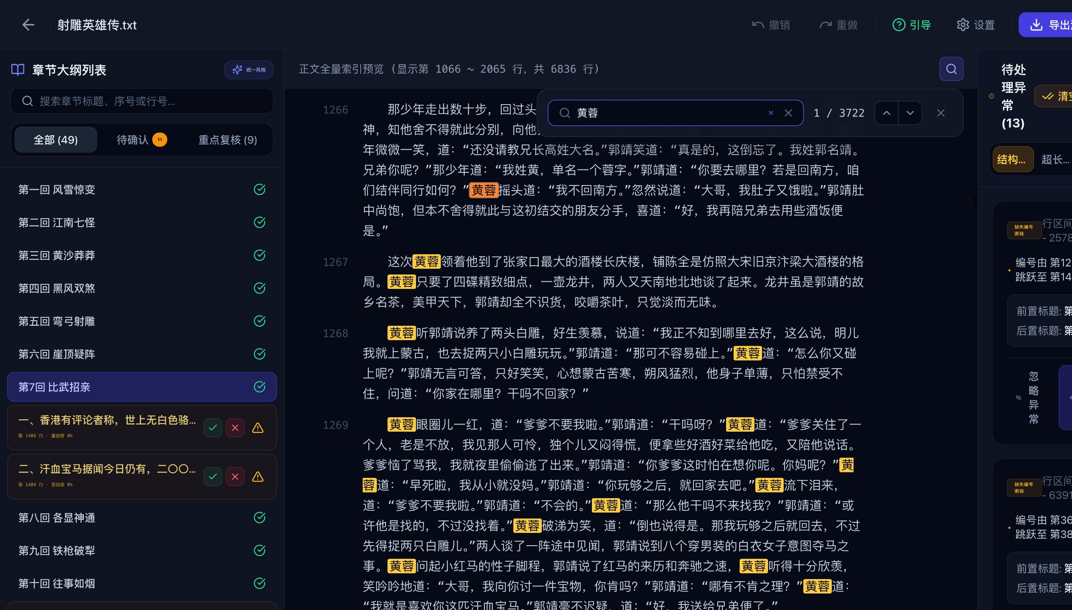Screen dimensions: 1072x610
Task: Switch to the 全部 (49) tab
Action: (55, 140)
